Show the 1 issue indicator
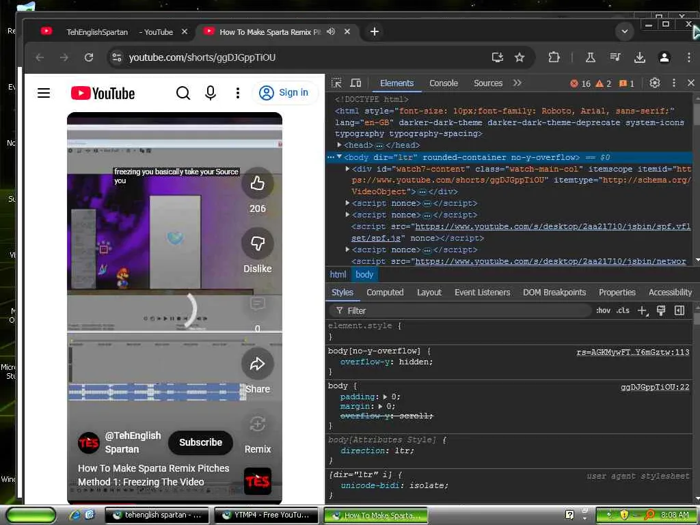The height and width of the screenshot is (525, 700). tap(626, 83)
